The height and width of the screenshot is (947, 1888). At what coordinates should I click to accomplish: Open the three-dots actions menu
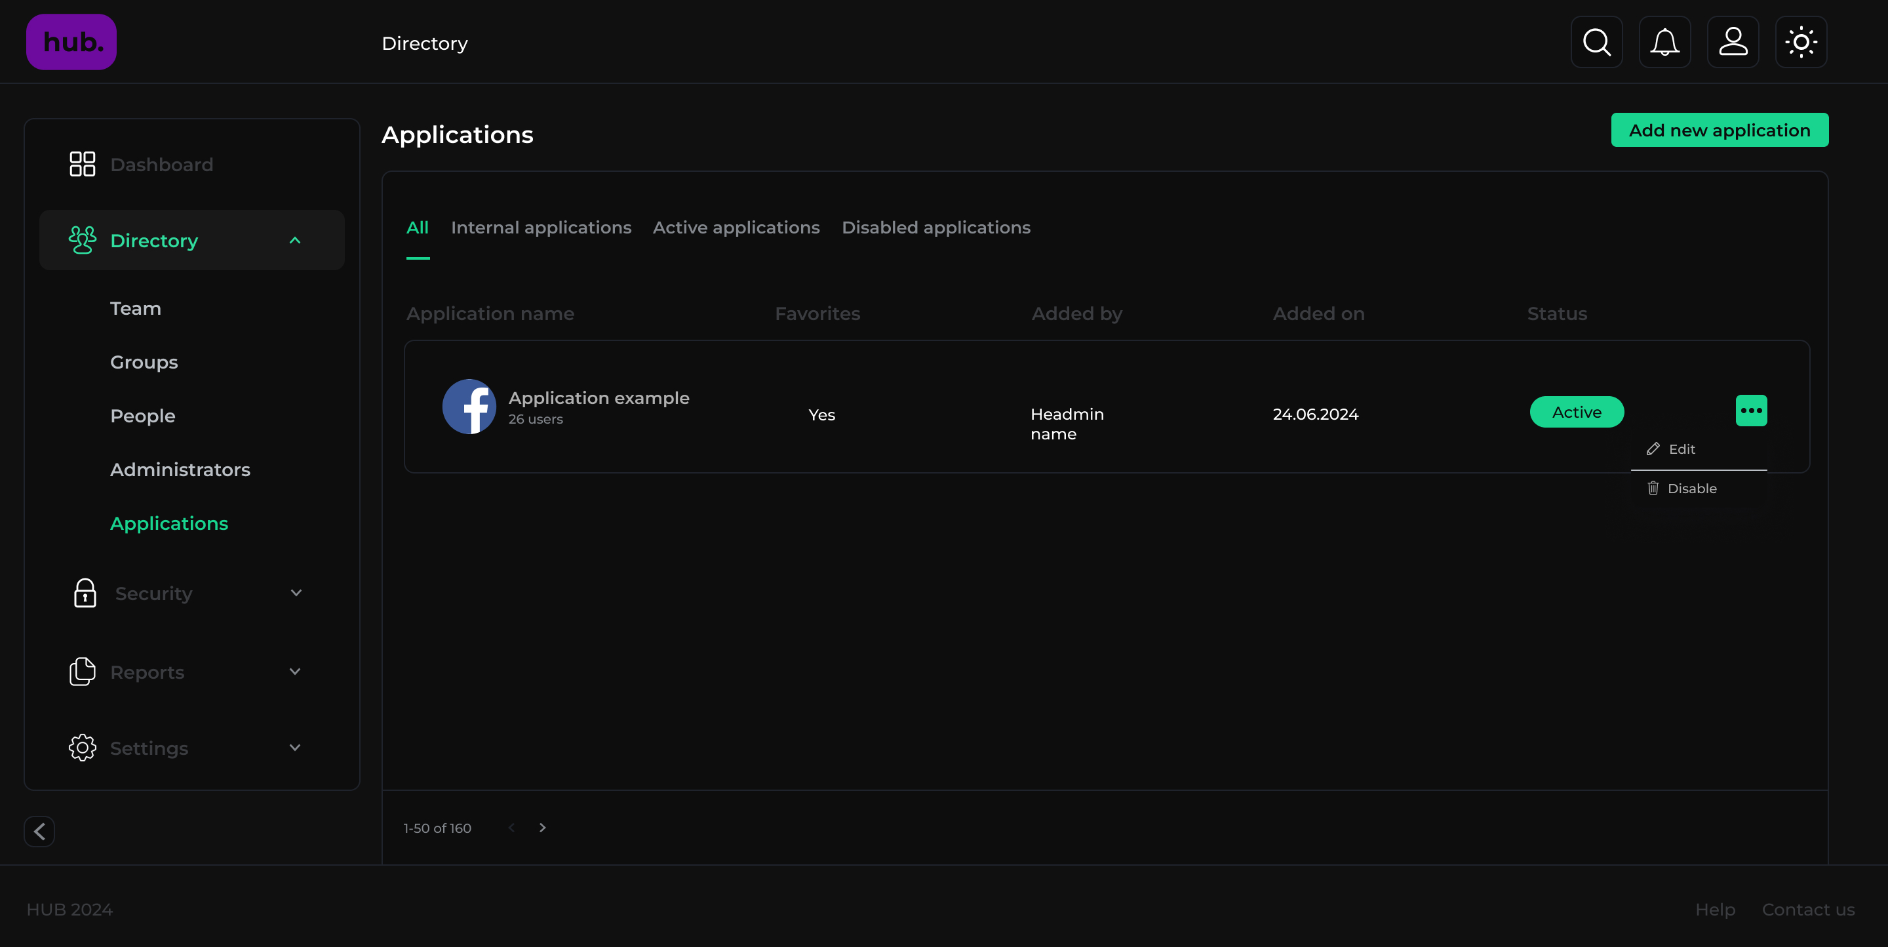click(x=1751, y=411)
